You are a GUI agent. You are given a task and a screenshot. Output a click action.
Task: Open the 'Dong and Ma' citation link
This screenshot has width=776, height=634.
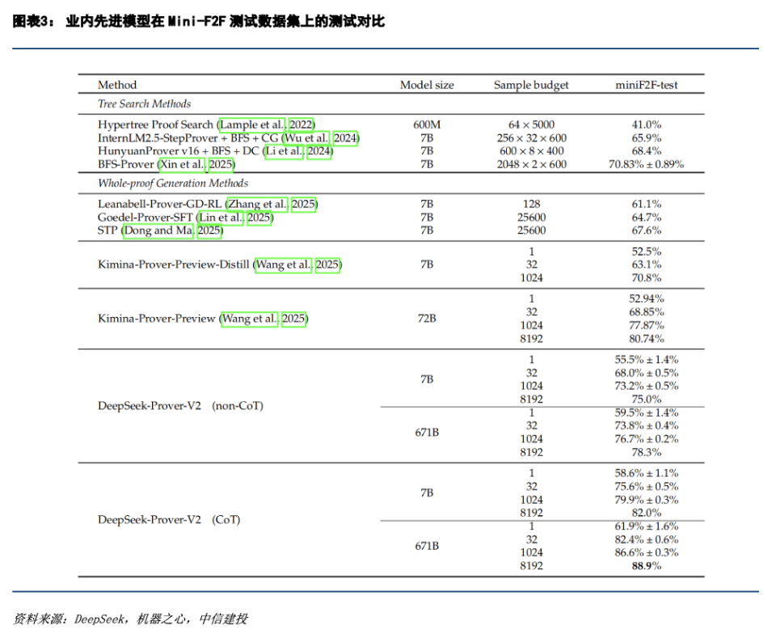point(158,230)
